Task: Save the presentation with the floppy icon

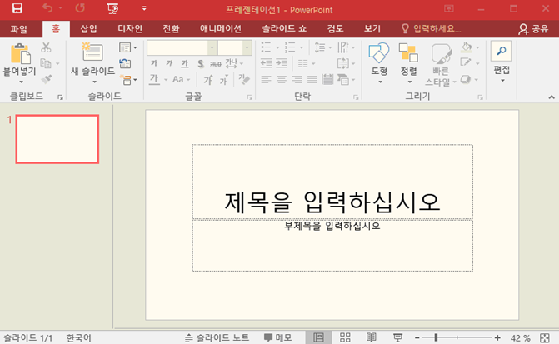Action: point(17,8)
